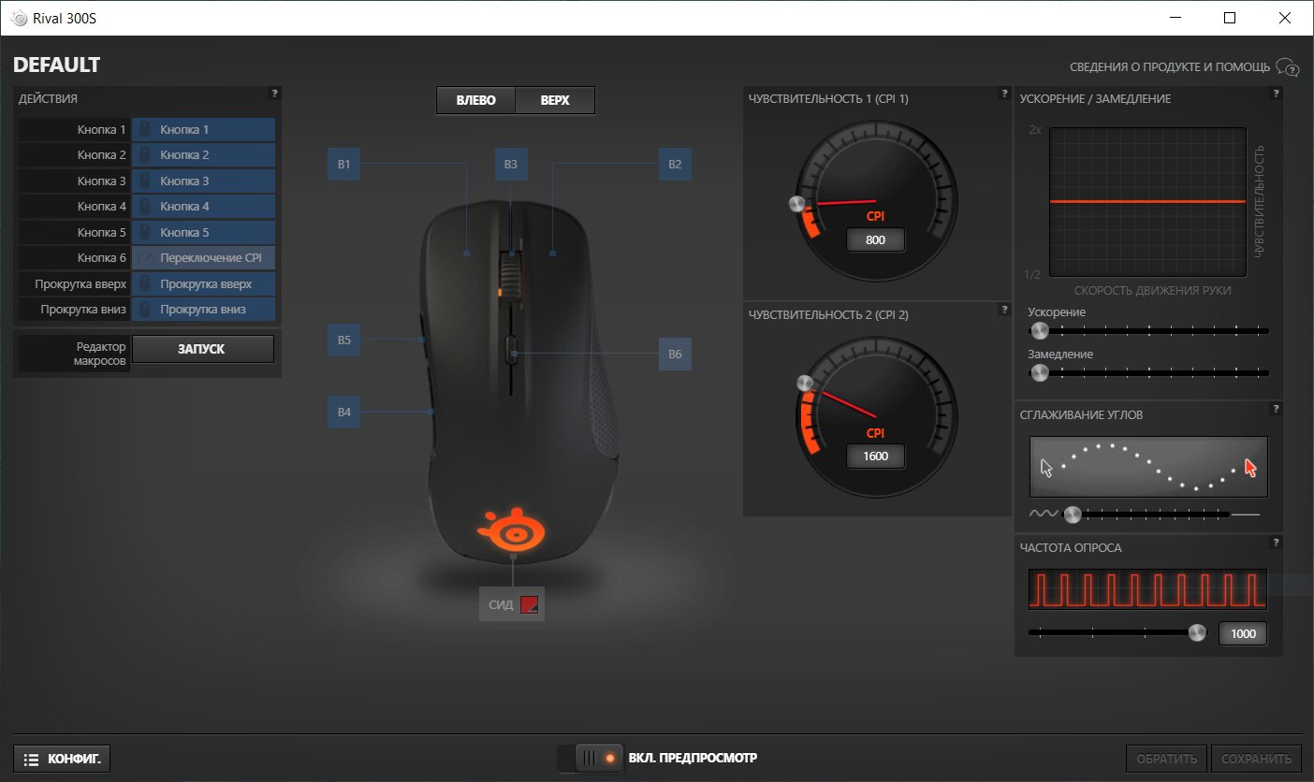Click the CPI 1 value field 800
Viewport: 1314px width, 782px height.
coord(876,240)
